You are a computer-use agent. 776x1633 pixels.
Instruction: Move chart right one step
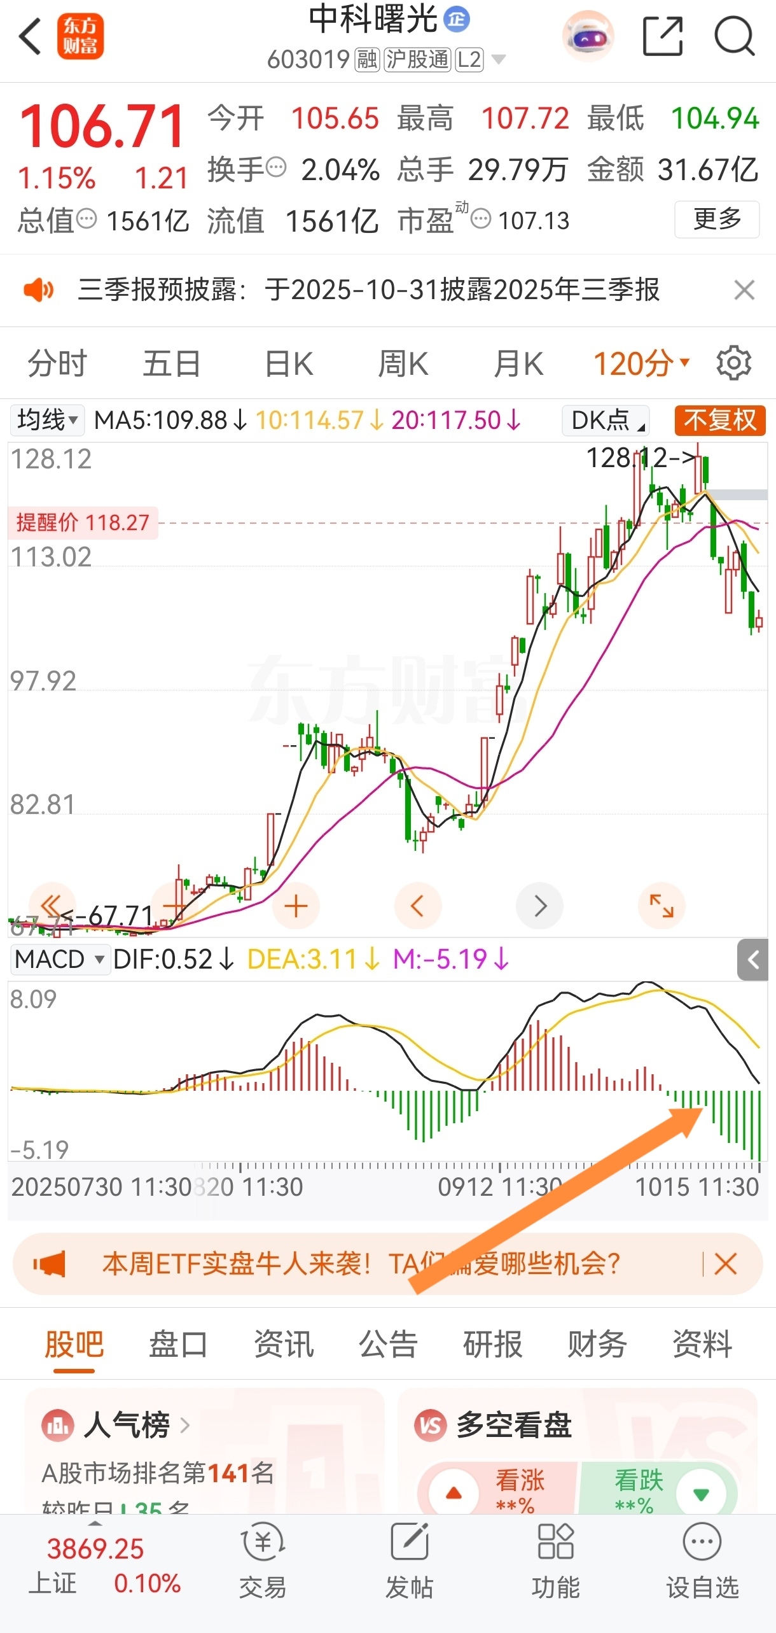pyautogui.click(x=540, y=906)
